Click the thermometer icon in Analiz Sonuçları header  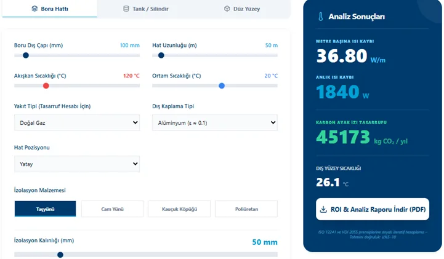coord(321,17)
